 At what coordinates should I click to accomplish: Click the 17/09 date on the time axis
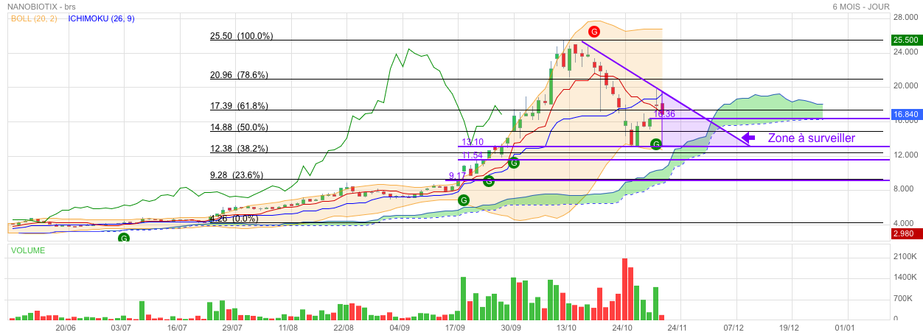tap(455, 327)
